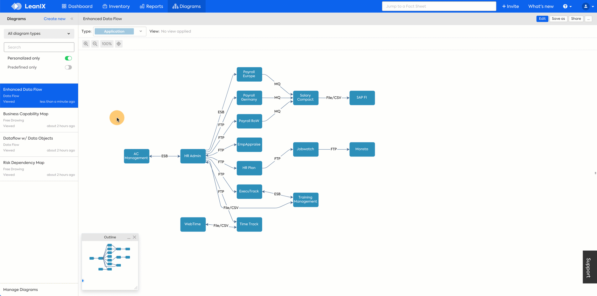Click FTP label between Jobwatch and Monsta
This screenshot has height=296, width=597.
coord(334,149)
